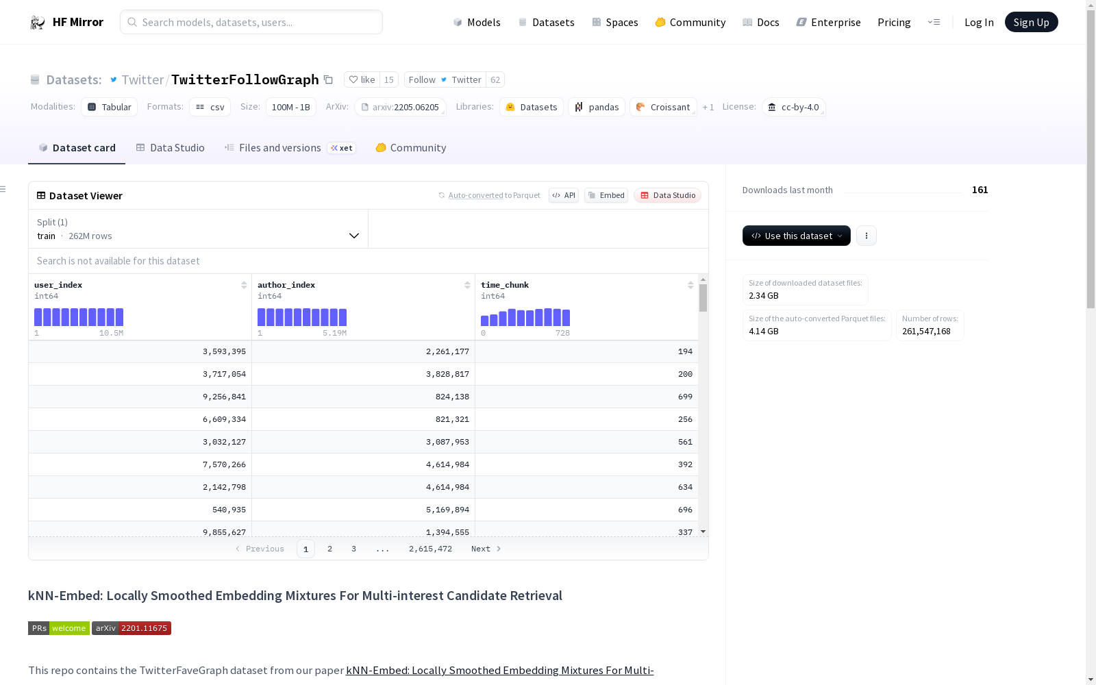The width and height of the screenshot is (1096, 685).
Task: Open the Pricing page
Action: 894,23
